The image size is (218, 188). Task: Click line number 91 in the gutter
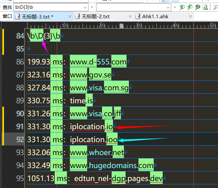tap(20, 127)
